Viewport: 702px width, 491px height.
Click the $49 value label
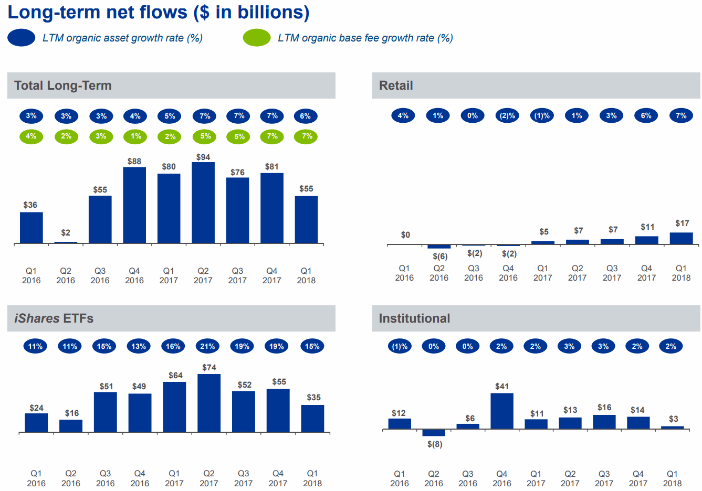click(139, 387)
